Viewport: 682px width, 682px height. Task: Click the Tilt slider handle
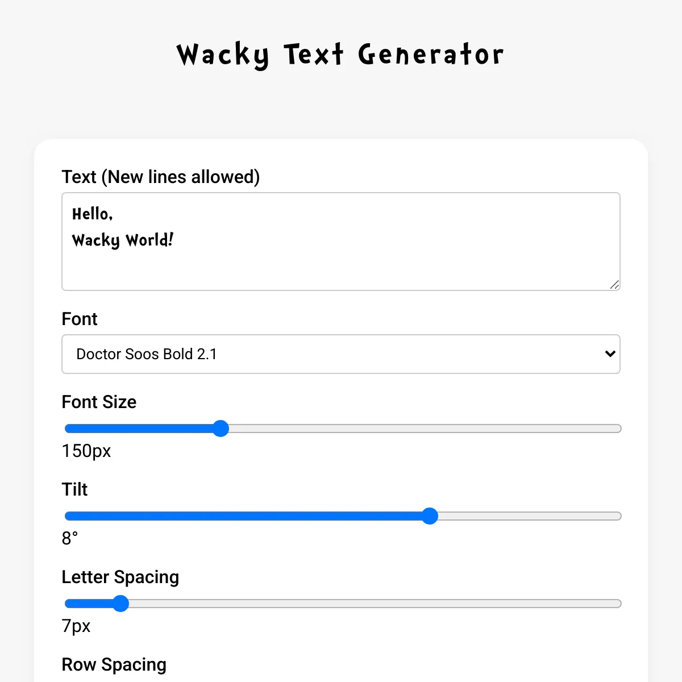click(x=430, y=516)
